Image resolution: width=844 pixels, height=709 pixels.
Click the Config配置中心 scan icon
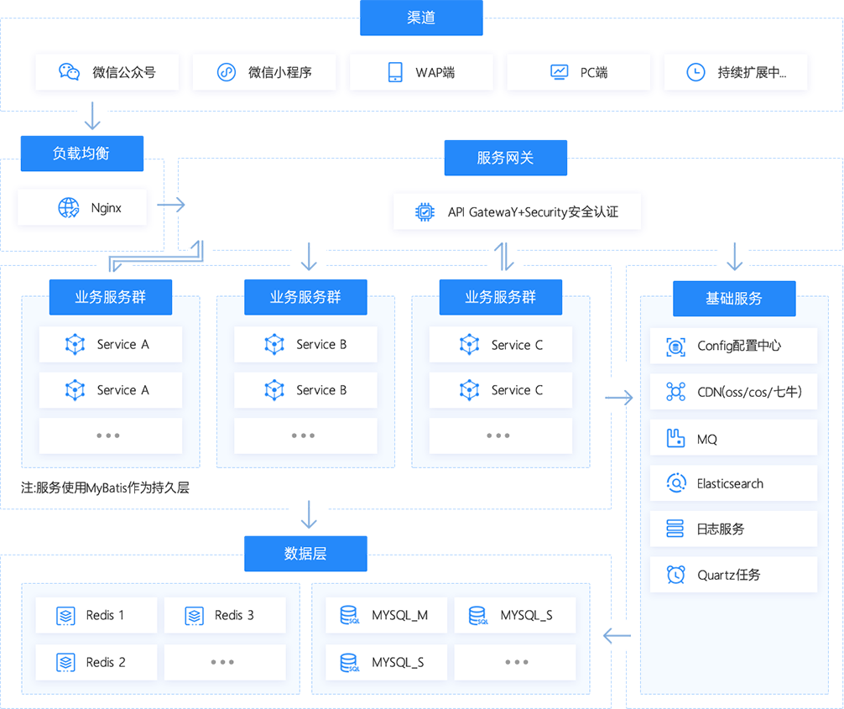[x=675, y=346]
